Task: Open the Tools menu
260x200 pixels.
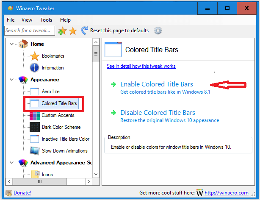Action: pyautogui.click(x=46, y=20)
